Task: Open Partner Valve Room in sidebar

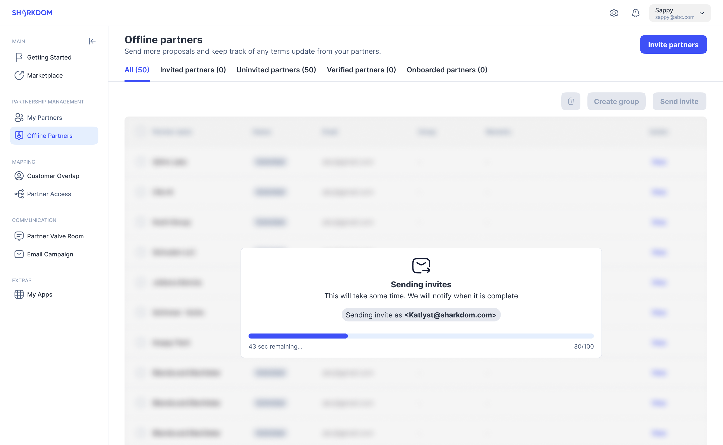Action: coord(55,236)
